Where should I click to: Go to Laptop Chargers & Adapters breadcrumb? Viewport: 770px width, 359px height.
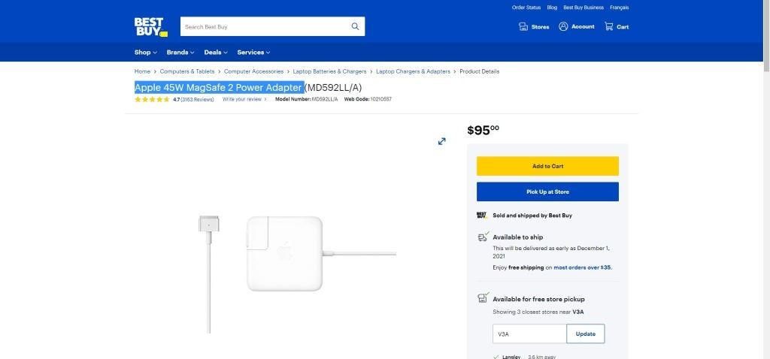coord(413,71)
